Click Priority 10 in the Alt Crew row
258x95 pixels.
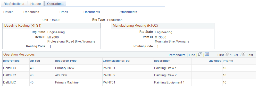click(x=224, y=75)
